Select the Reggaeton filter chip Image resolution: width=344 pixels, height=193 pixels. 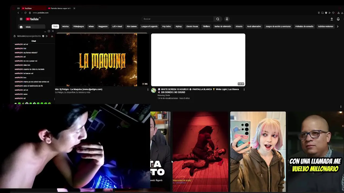coord(103,27)
